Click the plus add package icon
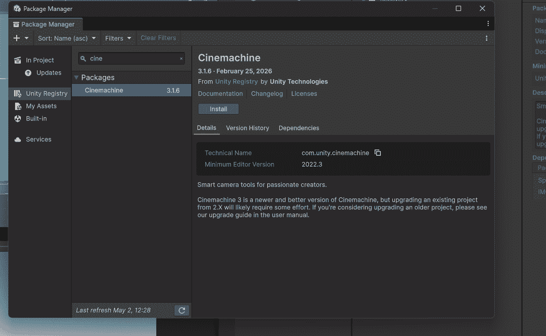Image resolution: width=546 pixels, height=336 pixels. pos(16,38)
